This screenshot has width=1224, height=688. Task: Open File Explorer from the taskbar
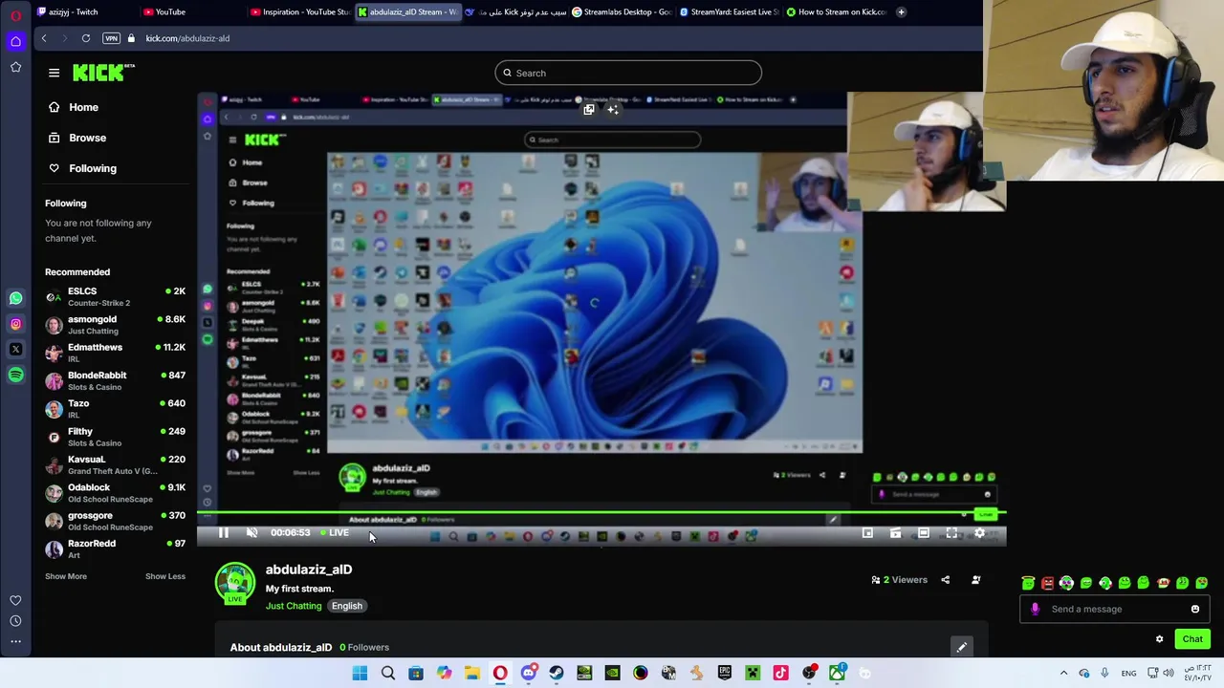[471, 674]
